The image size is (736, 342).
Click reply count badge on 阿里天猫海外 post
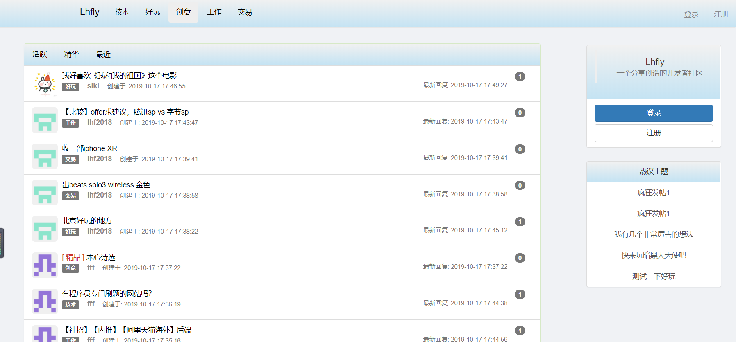tap(520, 331)
